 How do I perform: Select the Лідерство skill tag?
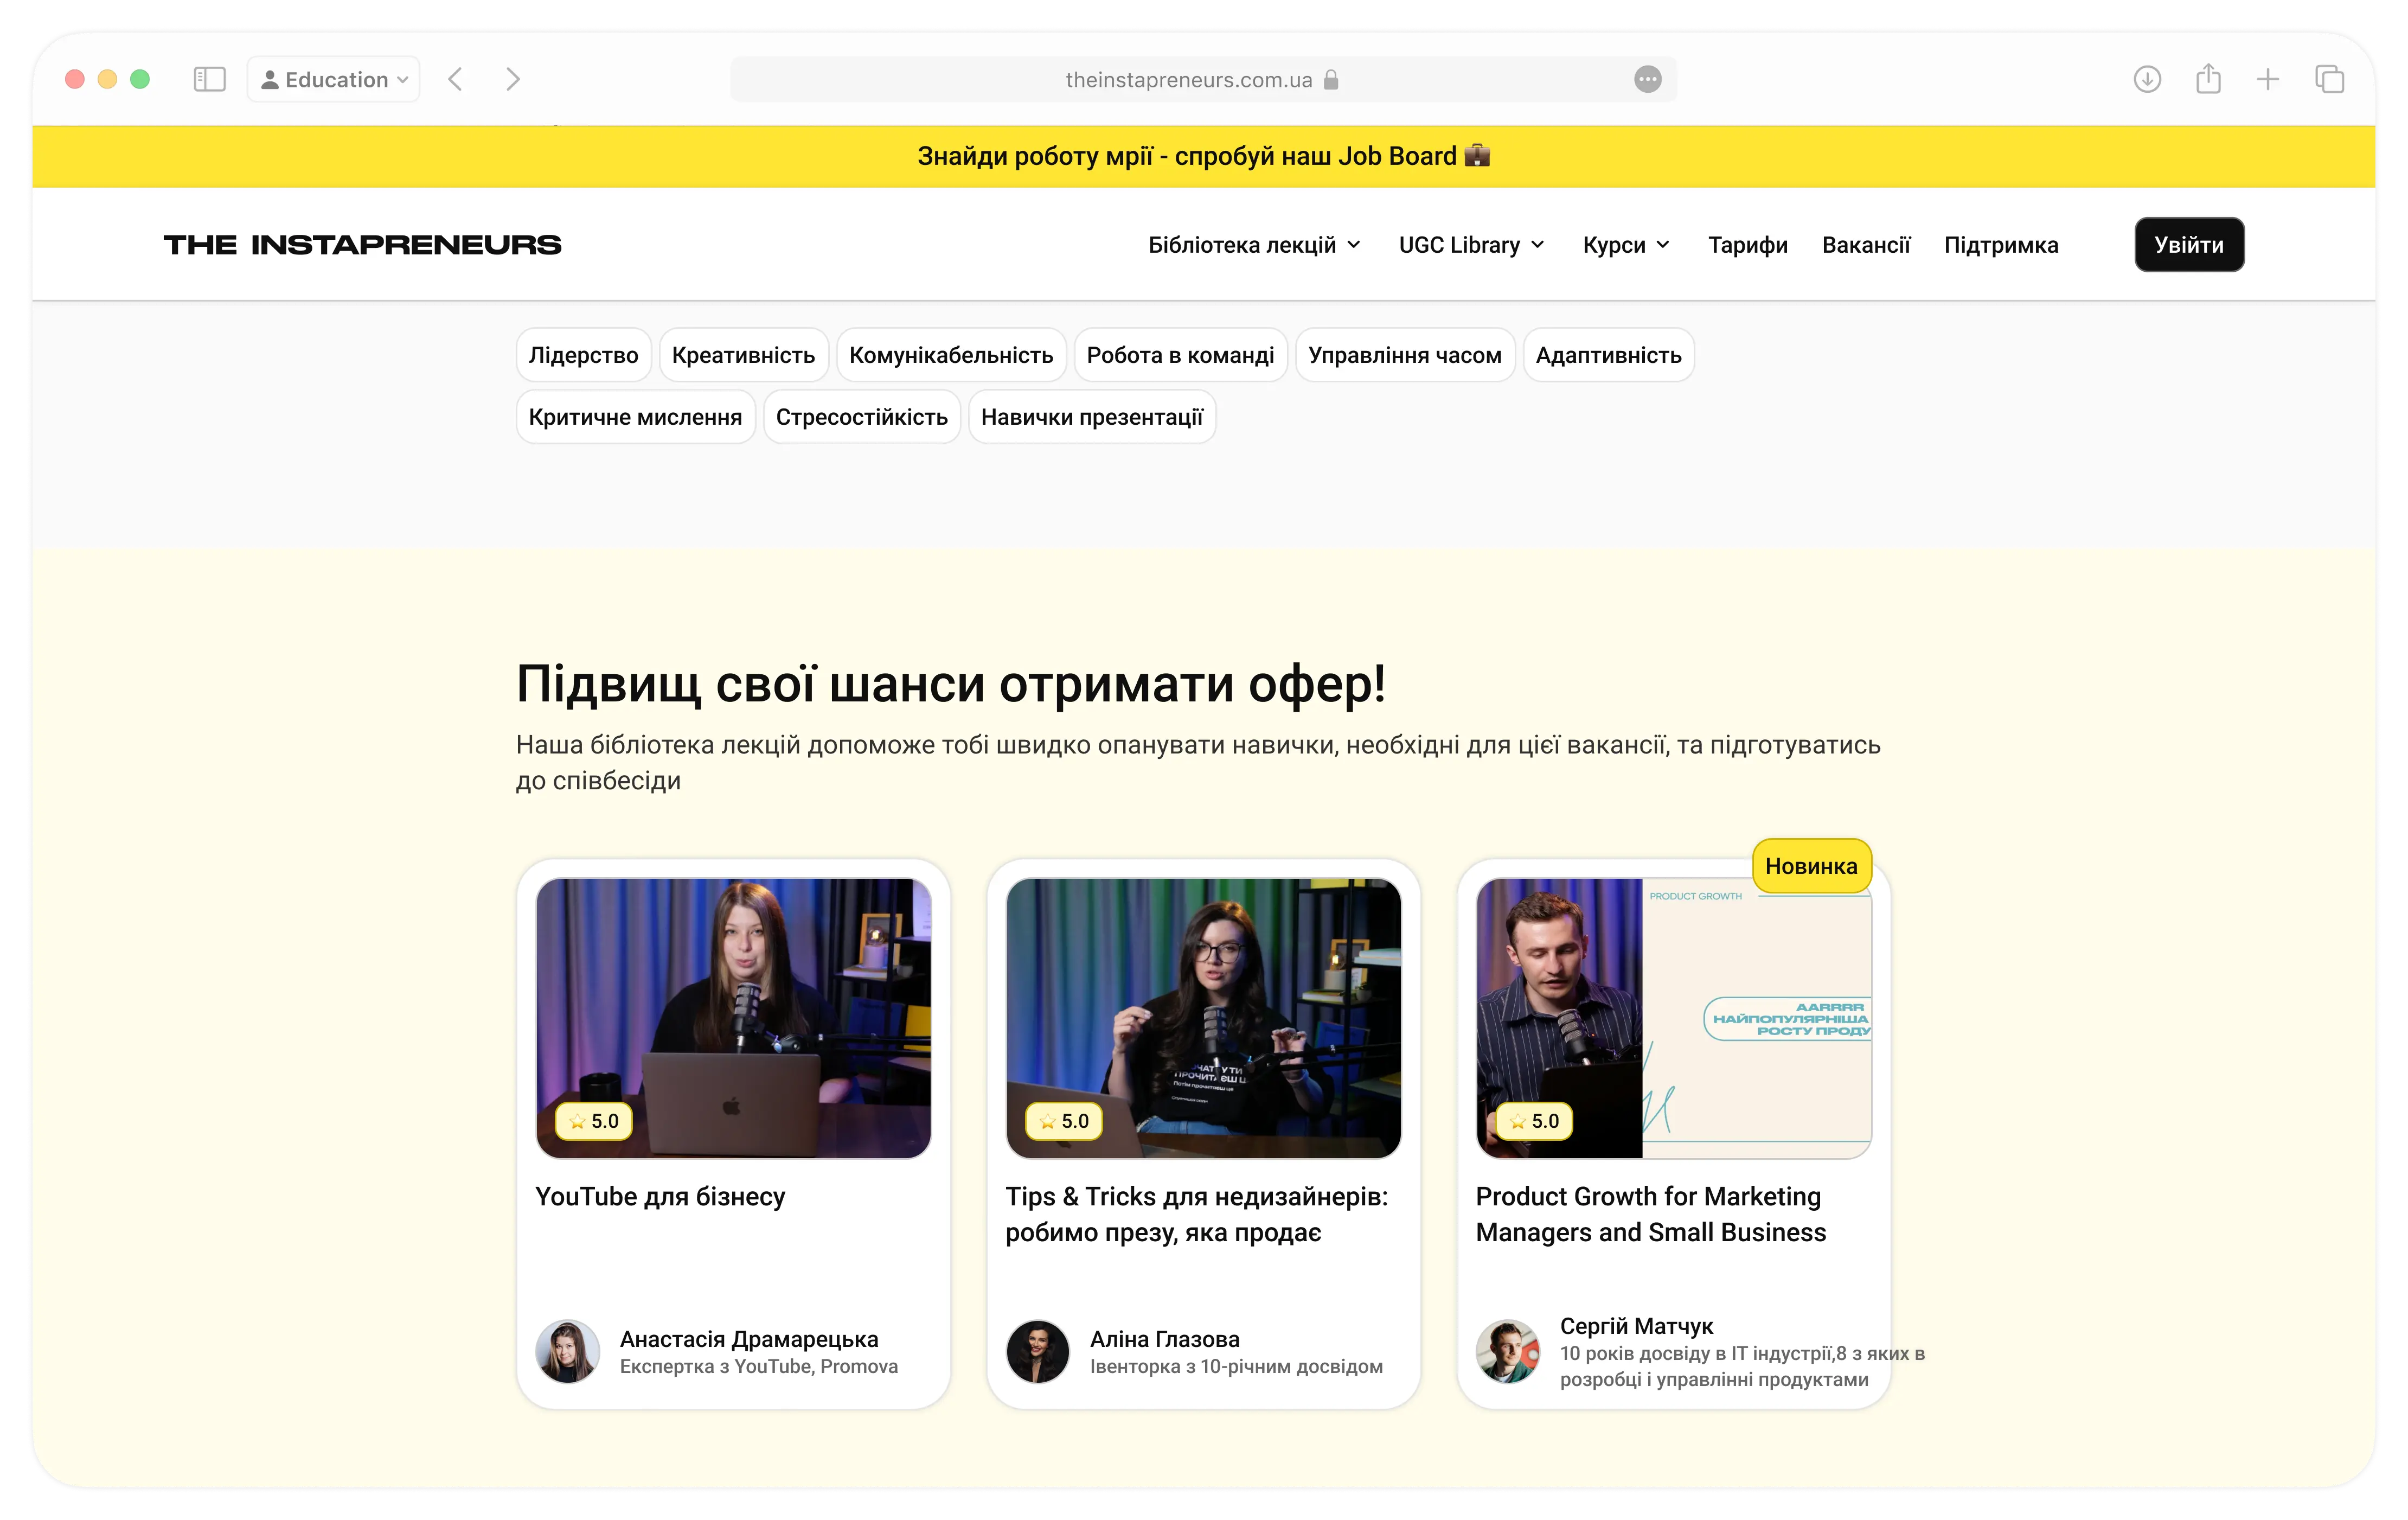[x=583, y=355]
